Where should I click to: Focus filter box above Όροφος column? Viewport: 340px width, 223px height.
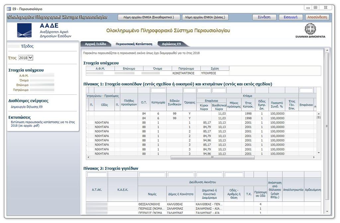pos(190,90)
